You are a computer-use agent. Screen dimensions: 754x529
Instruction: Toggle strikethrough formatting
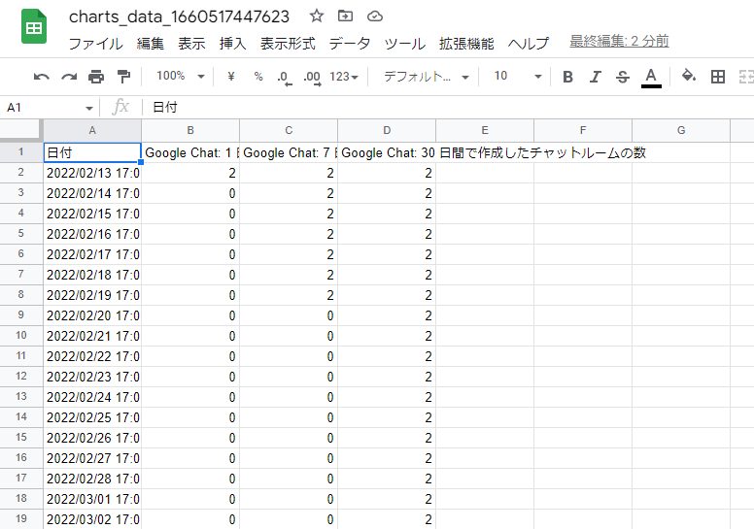(623, 77)
